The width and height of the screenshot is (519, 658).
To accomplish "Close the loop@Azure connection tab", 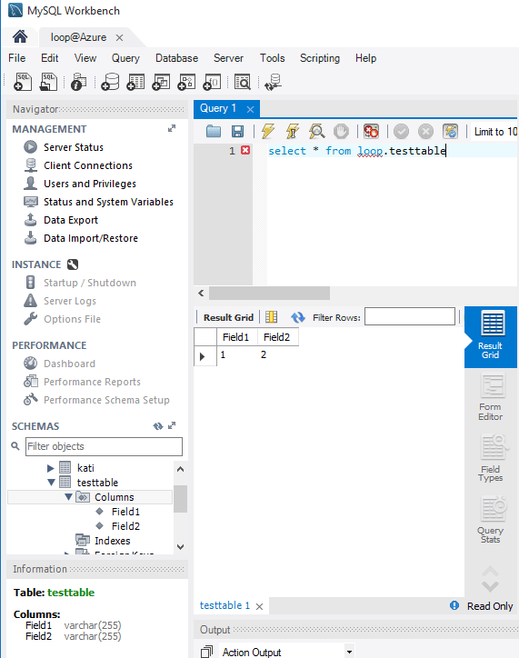I will point(120,38).
